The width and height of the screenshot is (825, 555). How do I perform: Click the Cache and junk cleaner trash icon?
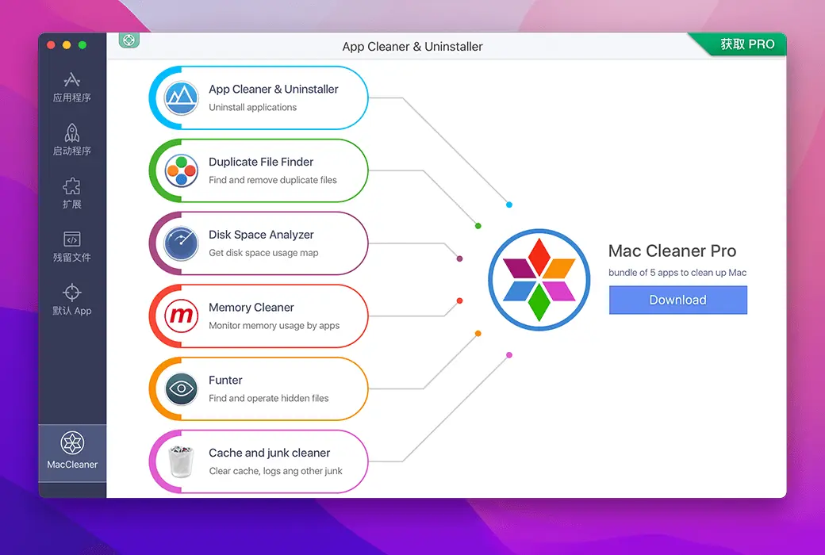(181, 461)
